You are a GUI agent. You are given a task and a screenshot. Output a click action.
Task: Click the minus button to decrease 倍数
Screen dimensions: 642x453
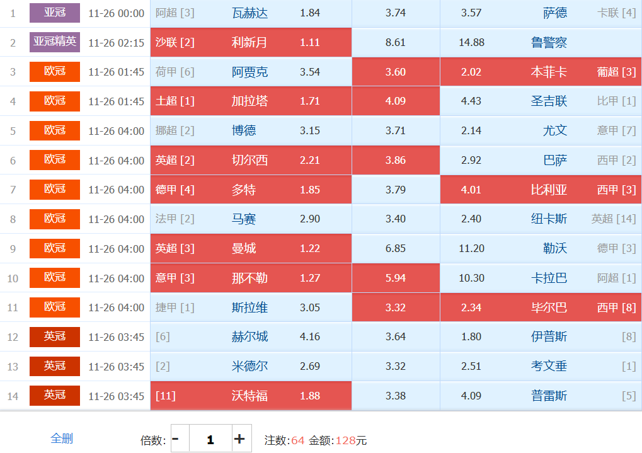[x=176, y=439]
